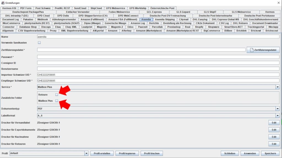Click the Zertifizierungsdatei path input field
This screenshot has height=158, width=282.
[x=141, y=50]
